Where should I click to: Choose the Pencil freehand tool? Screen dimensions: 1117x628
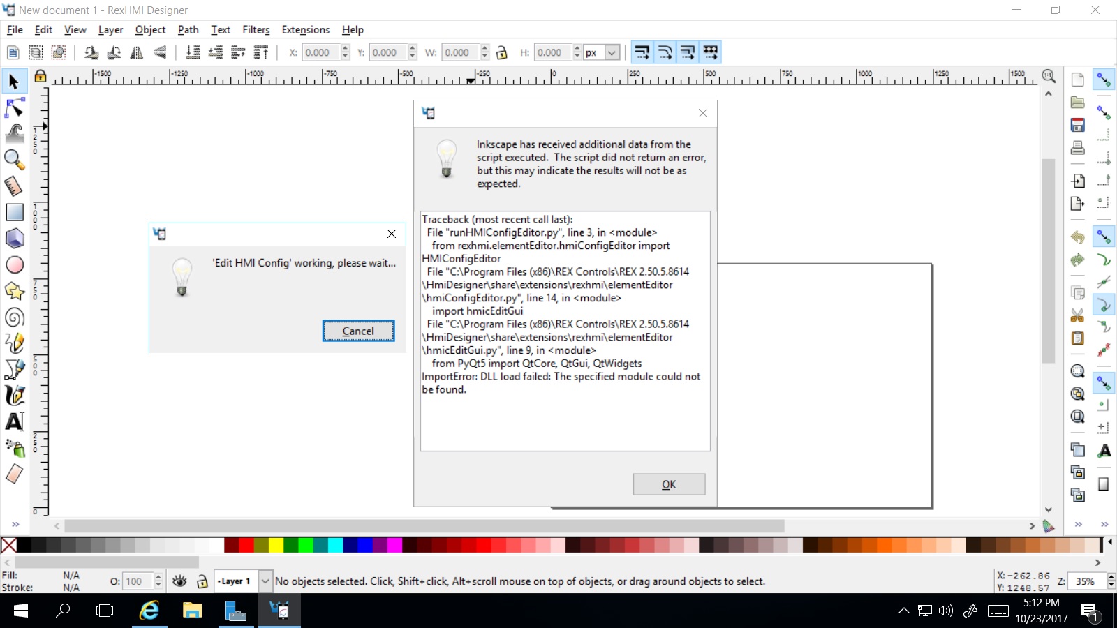pyautogui.click(x=14, y=343)
